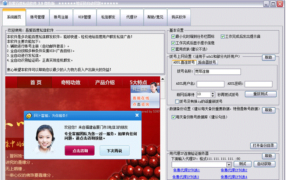Open 免费代理IP列表4 link
The image size is (286, 180).
234,177
